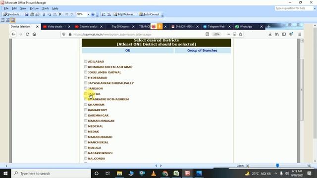Image resolution: width=317 pixels, height=178 pixels.
Task: Open the Help menu
Action: click(55, 8)
